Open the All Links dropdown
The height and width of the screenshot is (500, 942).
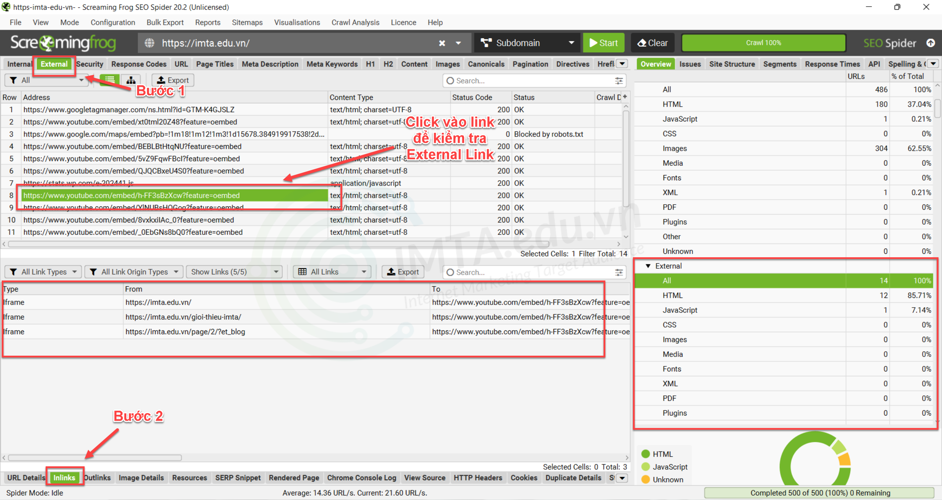coord(332,272)
